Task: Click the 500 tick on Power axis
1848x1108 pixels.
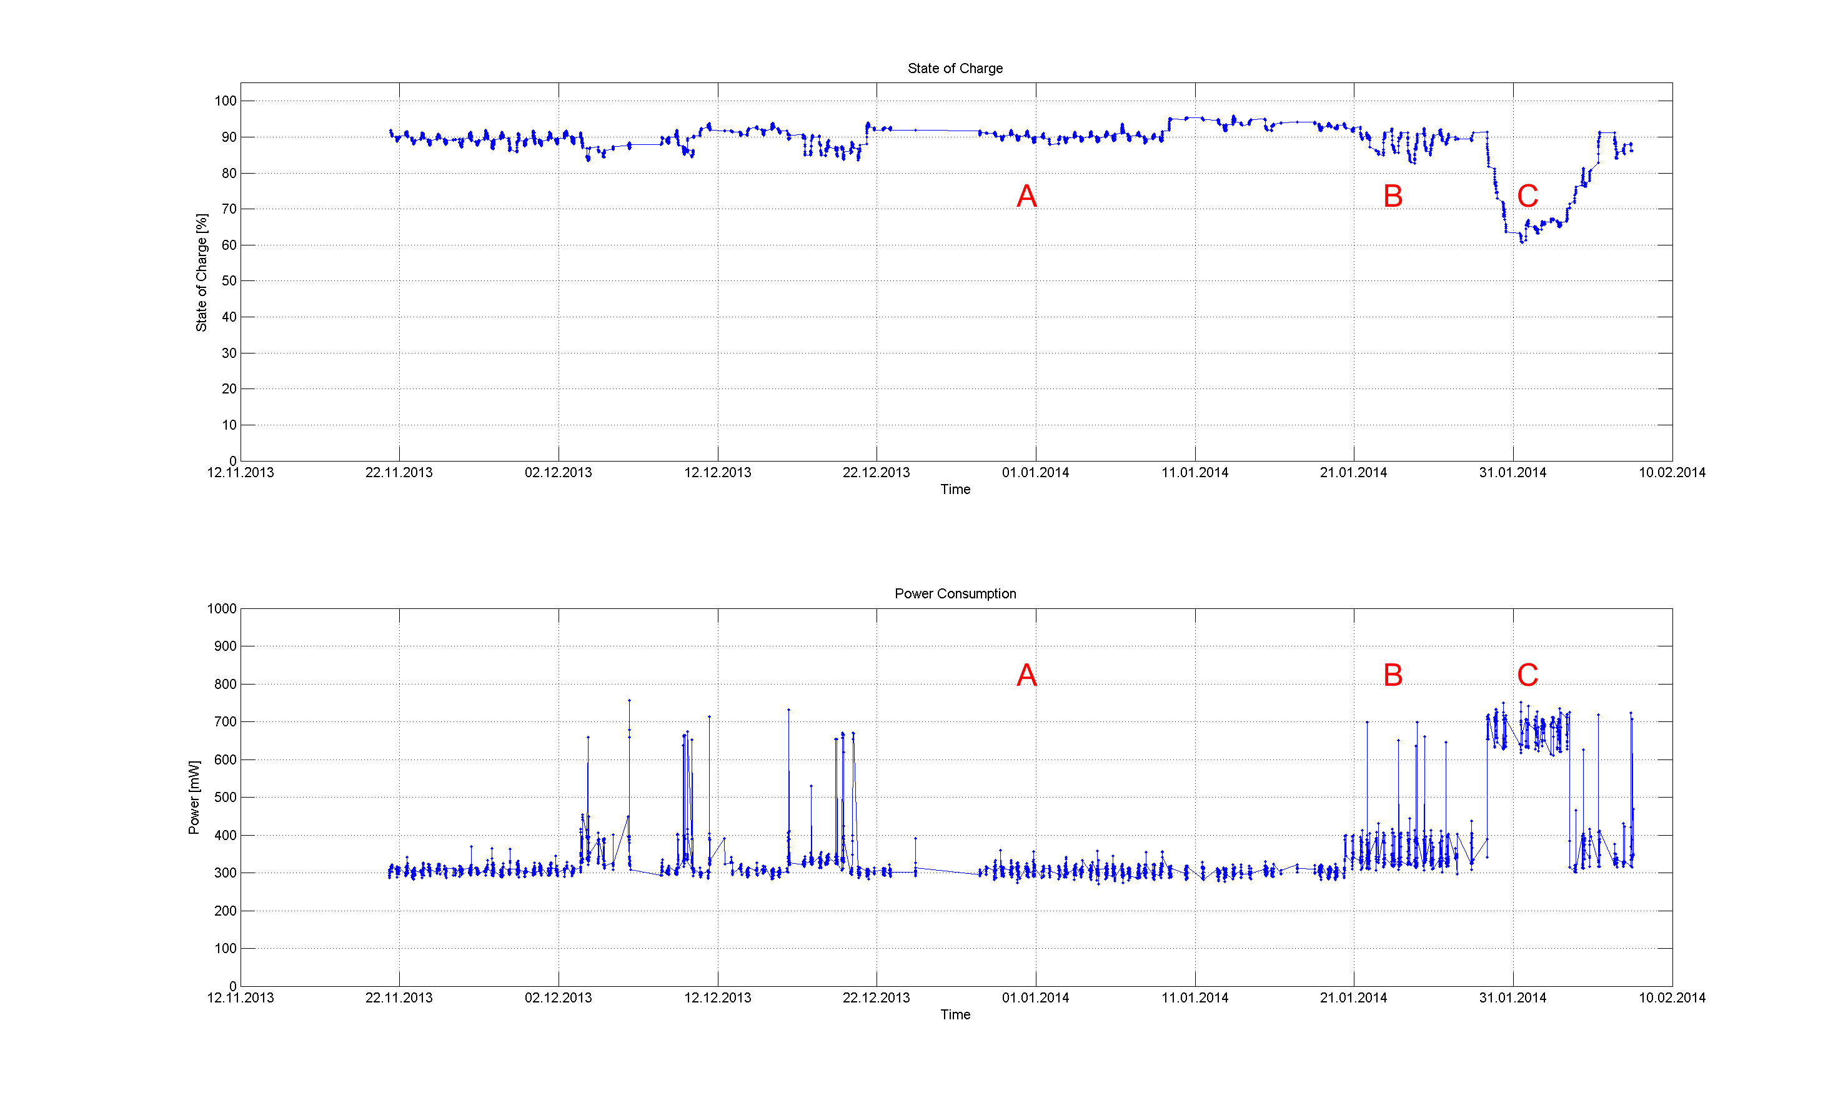Action: click(225, 798)
